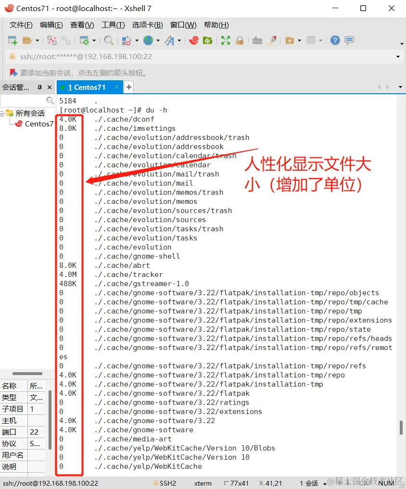406x489 pixels.
Task: Click the Reconnect chain link icon
Action: click(66, 40)
